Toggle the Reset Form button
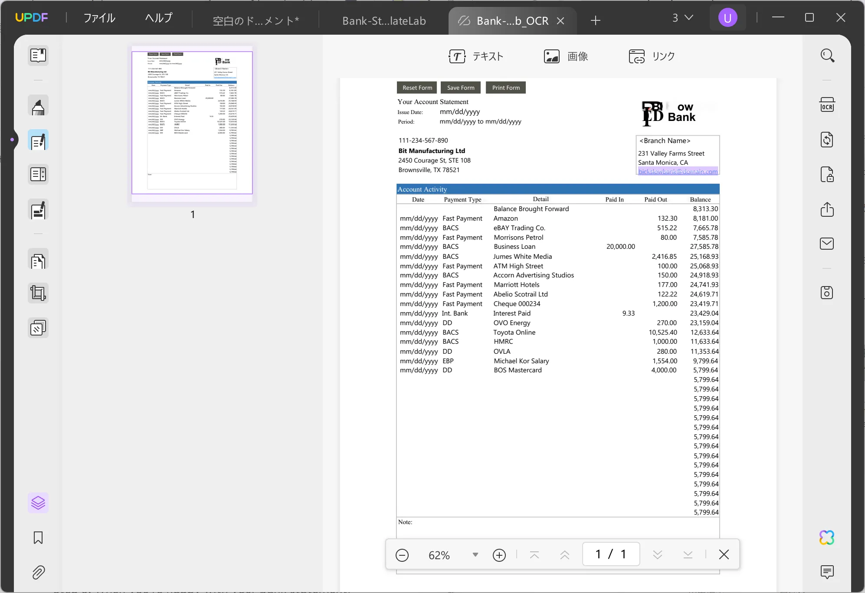The height and width of the screenshot is (593, 865). 417,87
